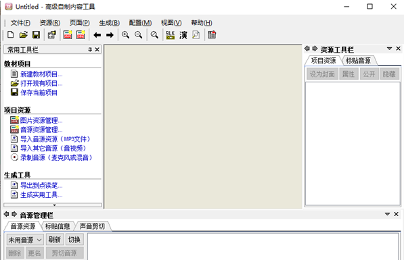Viewport: 404px width, 260px height.
Task: Open the 文件(F) menu
Action: click(x=20, y=23)
